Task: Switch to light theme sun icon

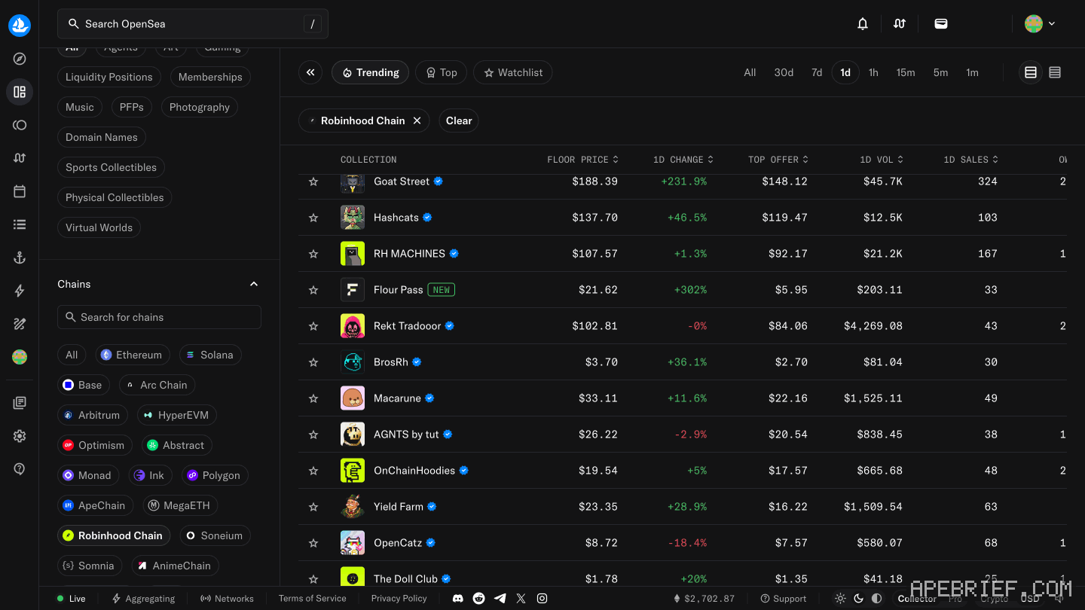Action: 841,599
